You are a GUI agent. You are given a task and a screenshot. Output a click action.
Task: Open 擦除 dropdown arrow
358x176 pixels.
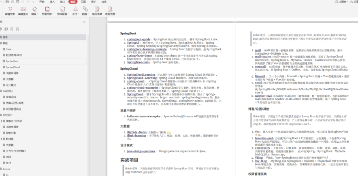(38, 14)
